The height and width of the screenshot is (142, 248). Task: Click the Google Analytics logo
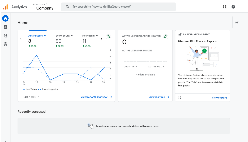click(x=5, y=7)
